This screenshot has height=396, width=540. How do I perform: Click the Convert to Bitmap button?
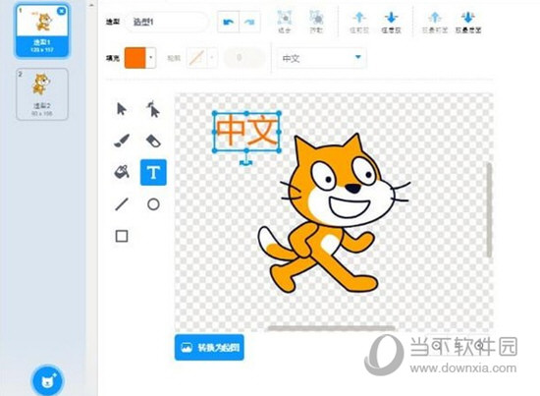[x=209, y=348]
